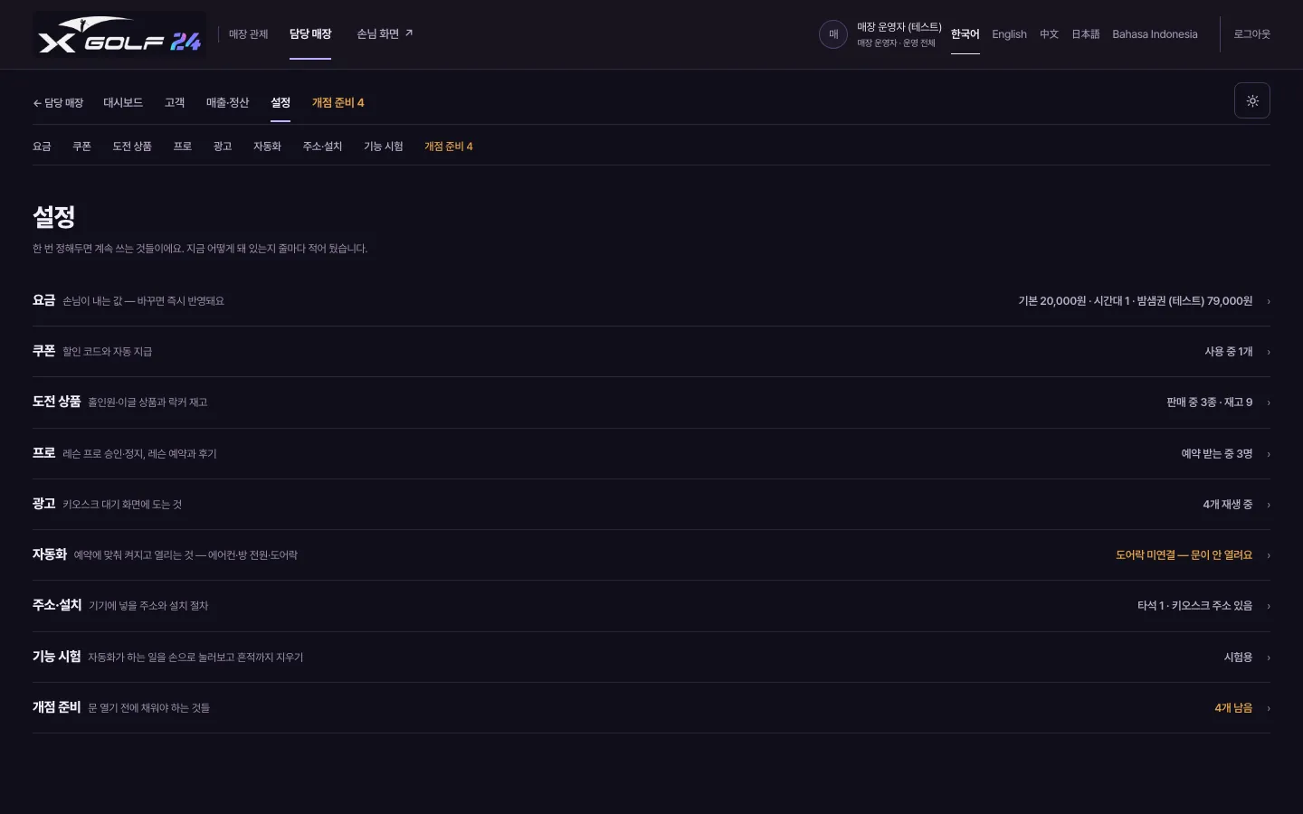Open the 대시보드 tab
Screen dimensions: 1303x814
[123, 103]
